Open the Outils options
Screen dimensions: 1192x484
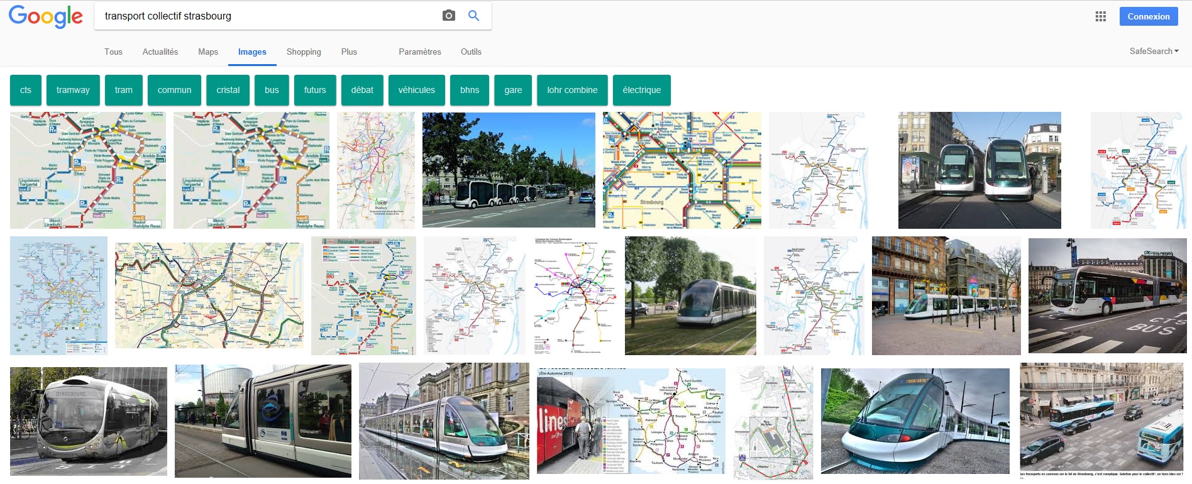point(471,52)
